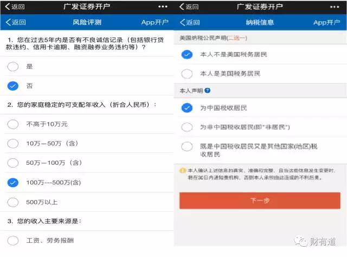Select 工资、劳务报酬 as income source
This screenshot has height=257, width=347.
tap(13, 240)
